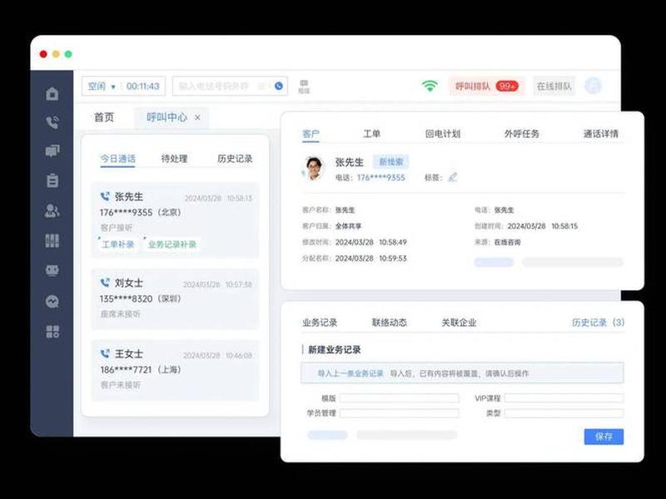
Task: Click the 呼叫排队 99+ button
Action: click(x=487, y=86)
